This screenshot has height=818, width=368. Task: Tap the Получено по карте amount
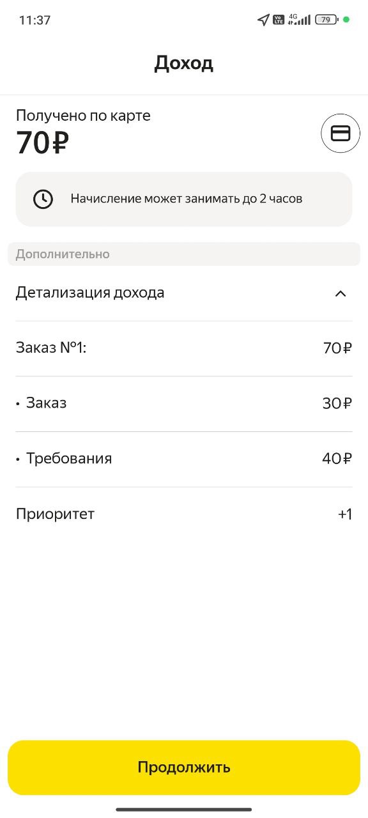point(42,143)
